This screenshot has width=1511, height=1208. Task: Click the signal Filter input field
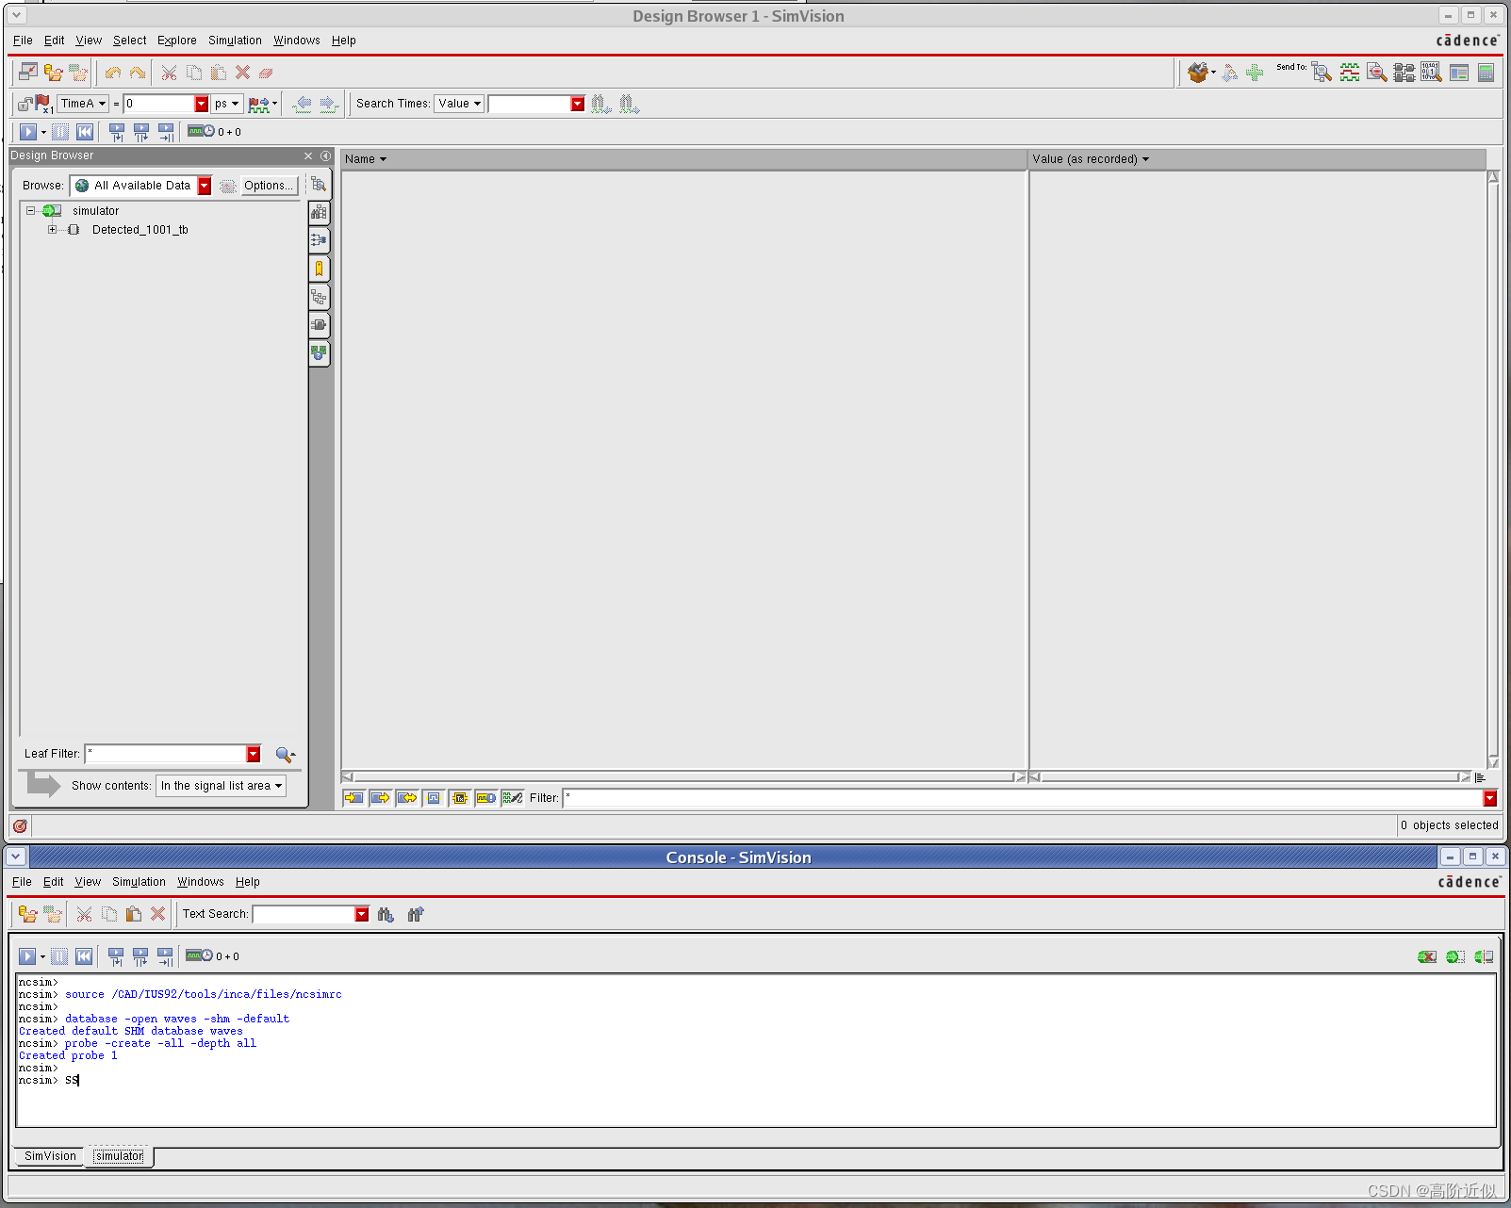coord(1022,798)
